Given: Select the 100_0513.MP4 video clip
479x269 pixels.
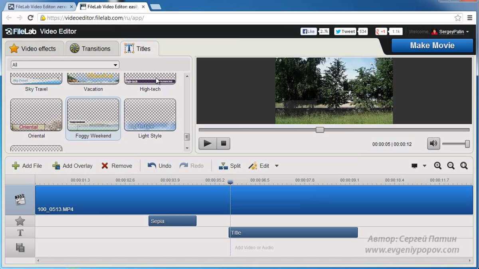Looking at the screenshot, I should (254, 200).
